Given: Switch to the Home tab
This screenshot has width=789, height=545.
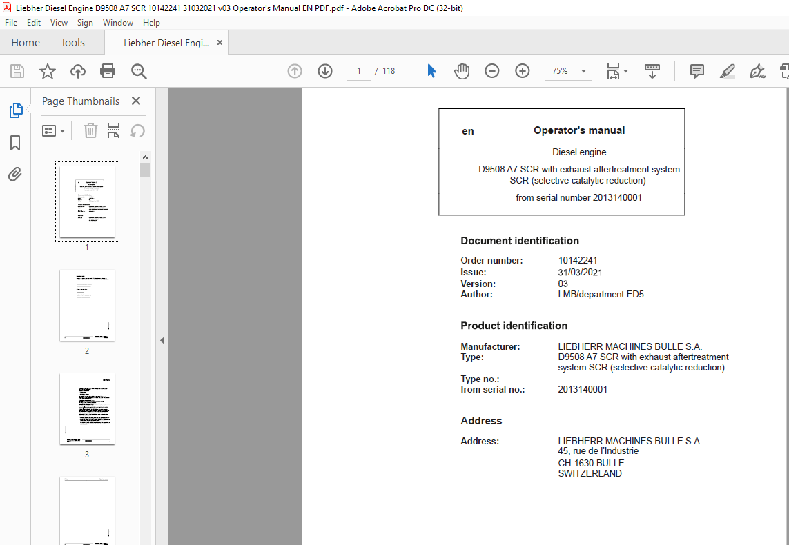Looking at the screenshot, I should [x=26, y=43].
